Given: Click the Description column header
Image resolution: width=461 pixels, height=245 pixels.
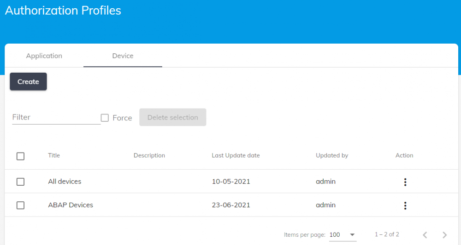Looking at the screenshot, I should (x=149, y=155).
